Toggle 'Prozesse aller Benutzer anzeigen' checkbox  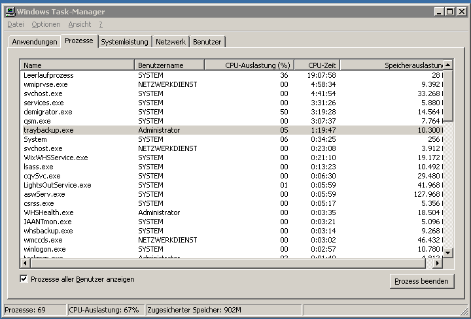click(x=24, y=279)
